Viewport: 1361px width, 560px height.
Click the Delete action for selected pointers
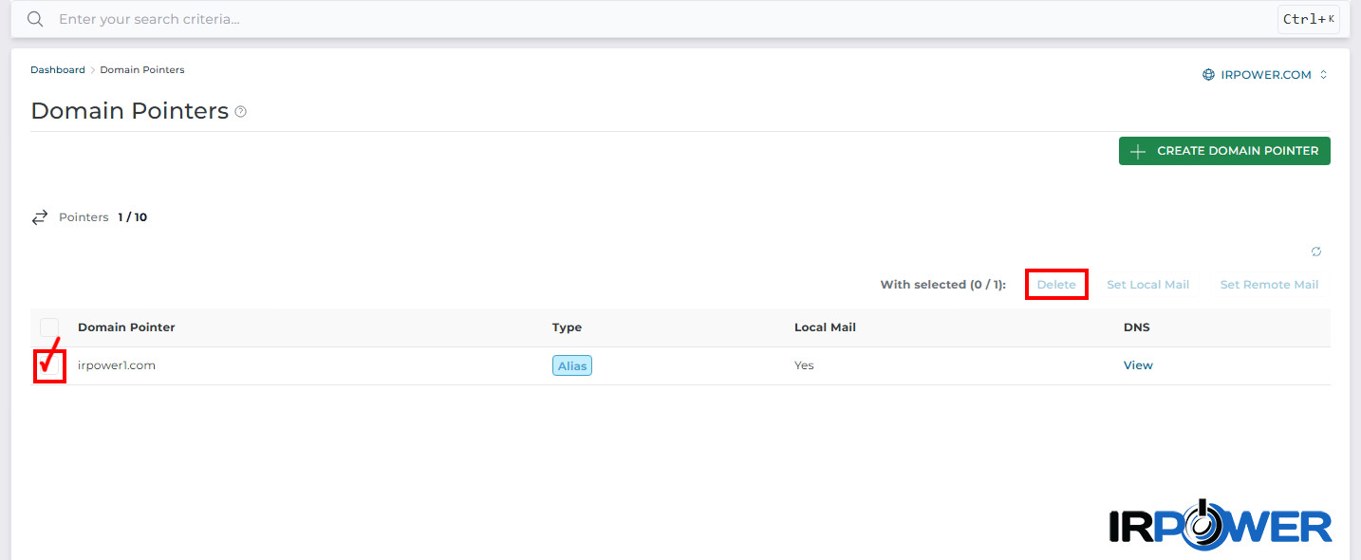point(1056,285)
